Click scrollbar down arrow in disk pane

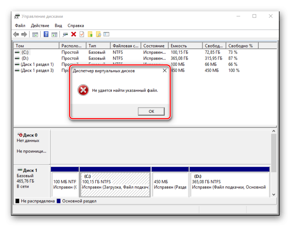274,195
